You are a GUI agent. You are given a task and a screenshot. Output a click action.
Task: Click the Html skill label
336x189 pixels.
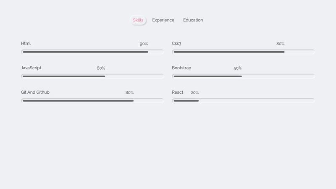tap(26, 44)
